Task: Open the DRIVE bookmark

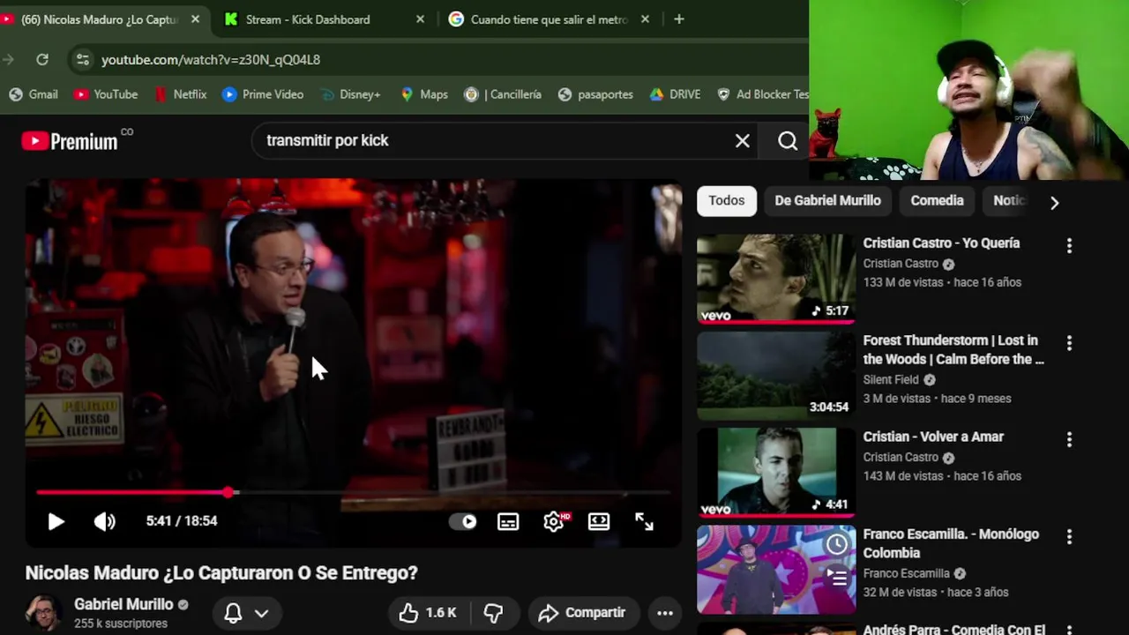Action: point(675,94)
